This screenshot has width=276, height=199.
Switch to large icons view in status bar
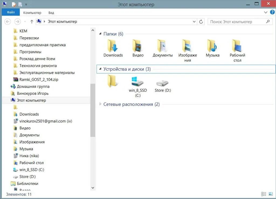click(x=271, y=194)
